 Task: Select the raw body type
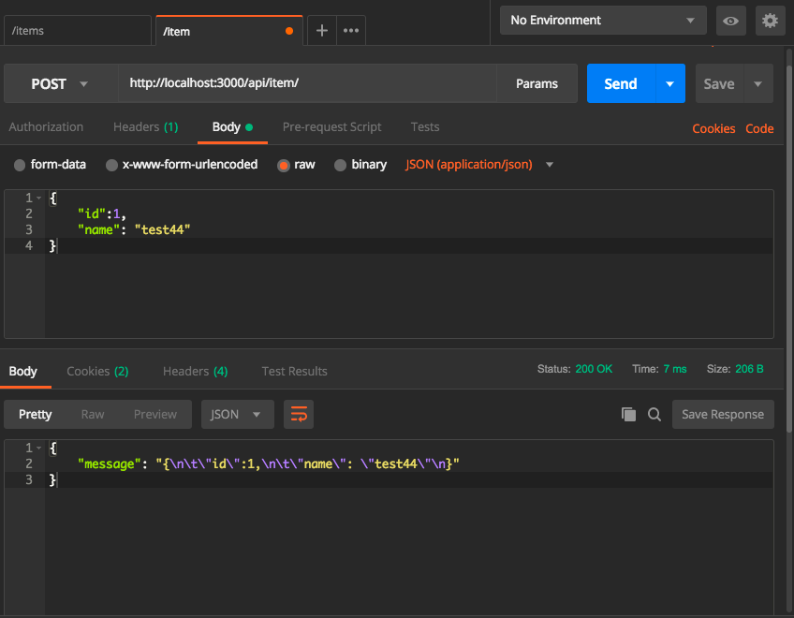296,165
